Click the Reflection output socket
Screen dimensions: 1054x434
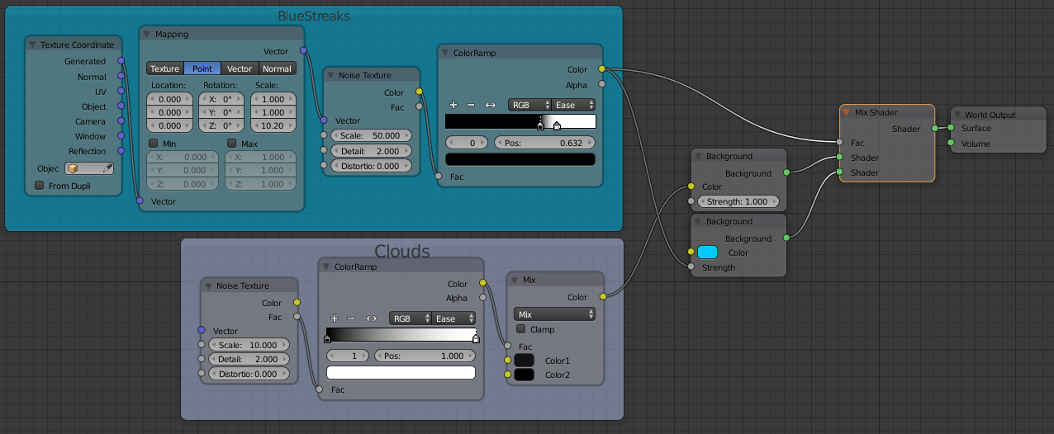[121, 151]
